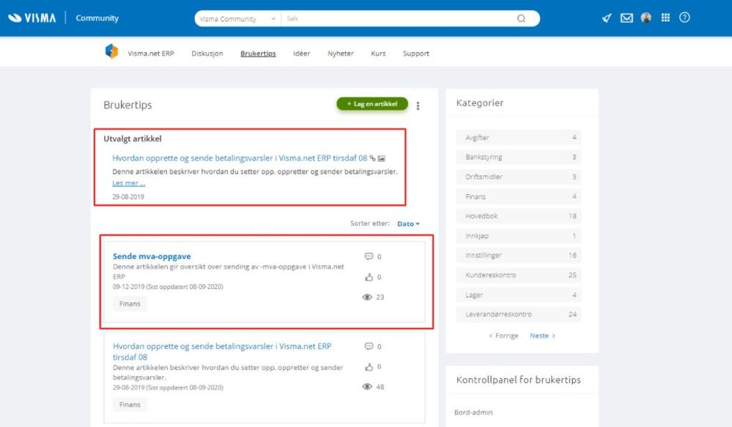The image size is (732, 427).
Task: Click the Kontrollpanel for brukertips heading
Action: pos(519,380)
